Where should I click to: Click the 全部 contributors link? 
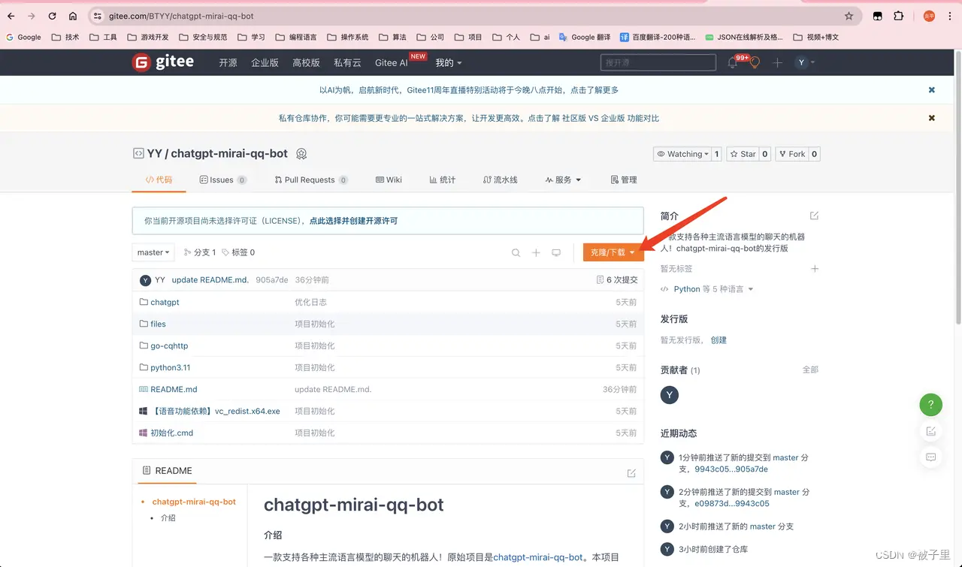tap(810, 369)
